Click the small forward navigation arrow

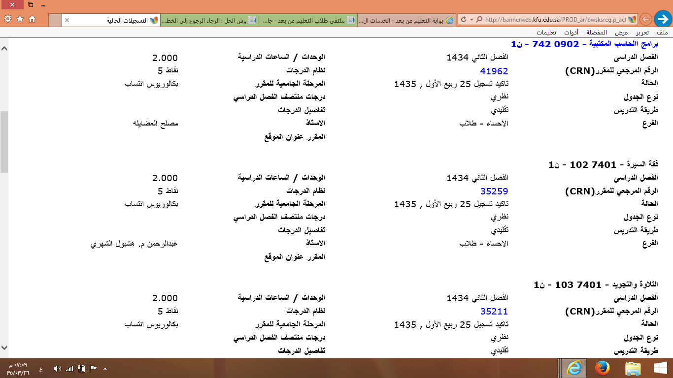[x=645, y=20]
